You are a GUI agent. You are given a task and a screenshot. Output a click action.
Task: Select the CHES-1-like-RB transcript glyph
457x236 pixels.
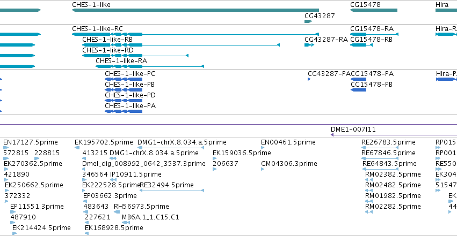[181, 45]
